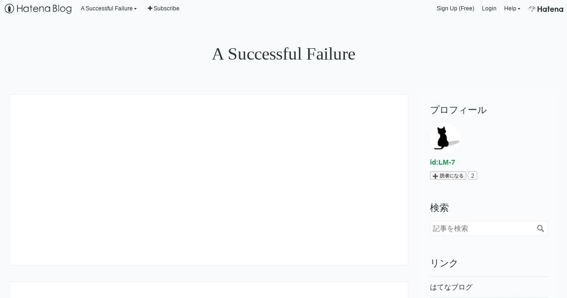This screenshot has width=567, height=298.
Task: Show the subscriber count badge 2
Action: coord(472,175)
